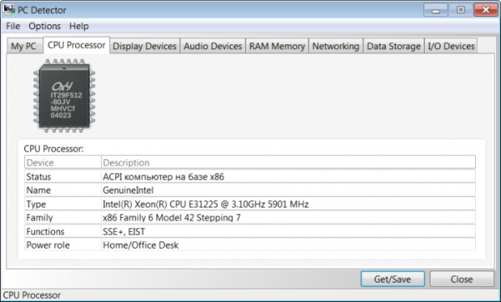The image size is (501, 302).
Task: Click the CPU chip image
Action: 64,96
